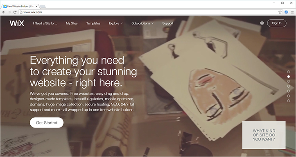The width and height of the screenshot is (296, 157).
Task: Click the Sign In button
Action: point(277,23)
